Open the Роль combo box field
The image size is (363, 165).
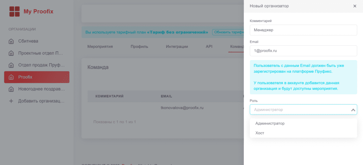pyautogui.click(x=303, y=110)
